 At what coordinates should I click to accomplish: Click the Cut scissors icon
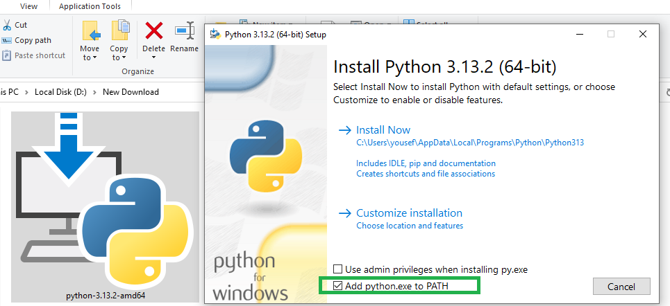(x=7, y=25)
